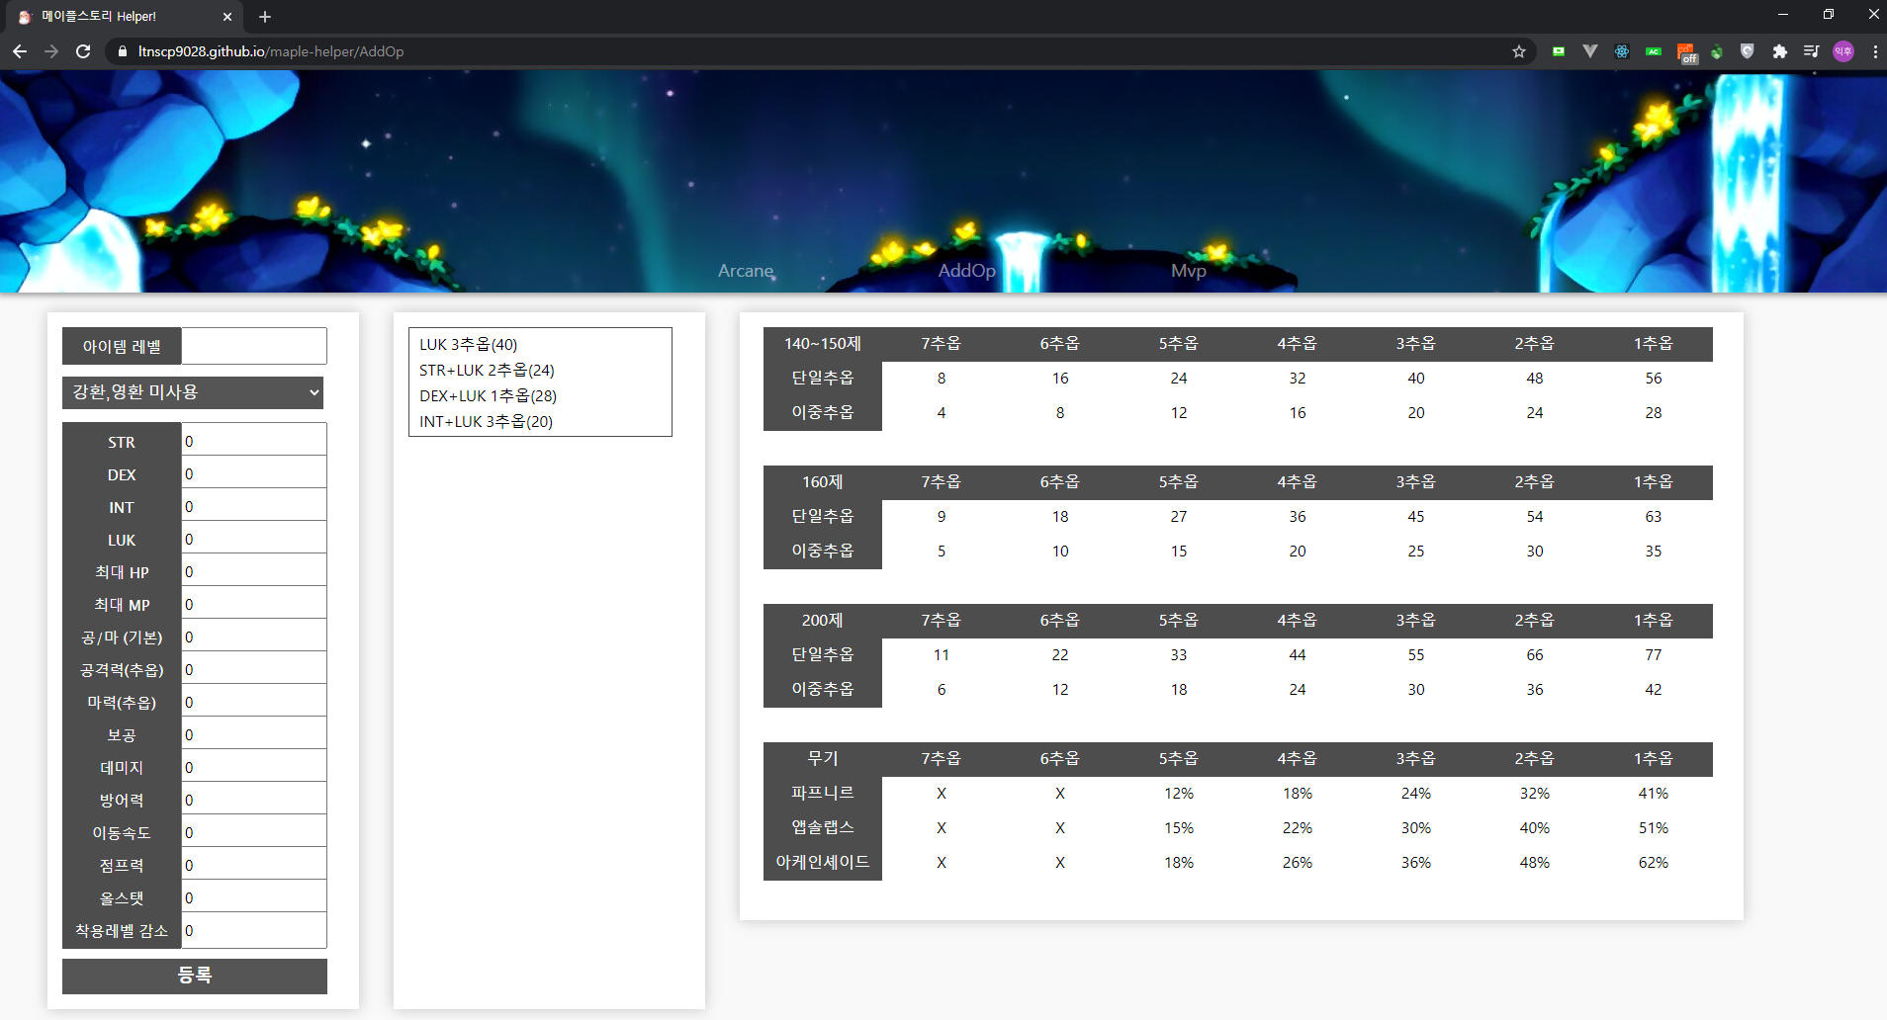This screenshot has height=1020, width=1887.
Task: Click the 등록 button
Action: pyautogui.click(x=195, y=976)
